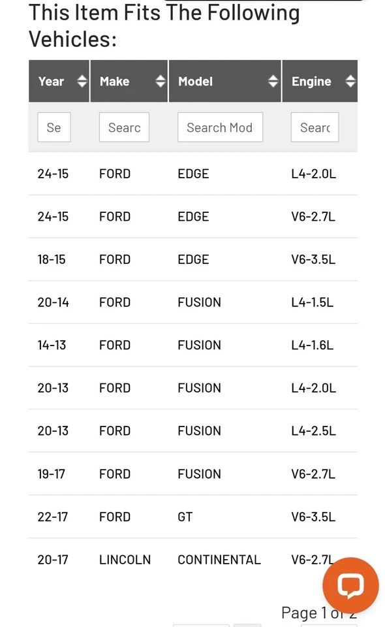Click the Year column sort arrows icon
The image size is (385, 627).
point(81,81)
